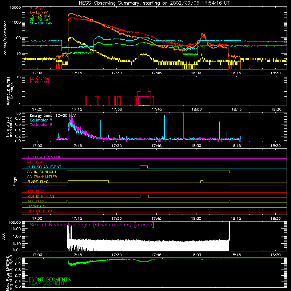Select the SAA FLAG label
Image resolution: width=291 pixels, height=291 pixels.
tap(36, 191)
